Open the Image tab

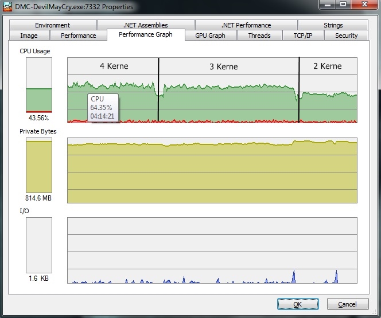pos(29,36)
